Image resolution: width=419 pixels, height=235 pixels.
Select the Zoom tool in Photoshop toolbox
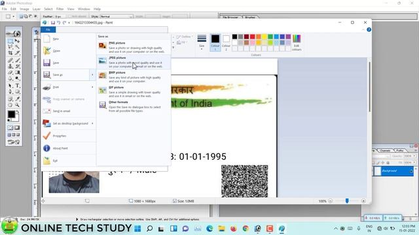17,105
